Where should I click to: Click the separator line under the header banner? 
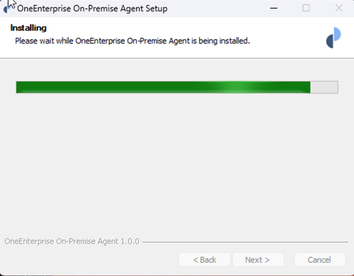177,58
